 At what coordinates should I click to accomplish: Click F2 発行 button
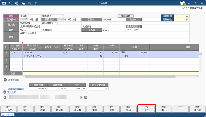click(25, 109)
